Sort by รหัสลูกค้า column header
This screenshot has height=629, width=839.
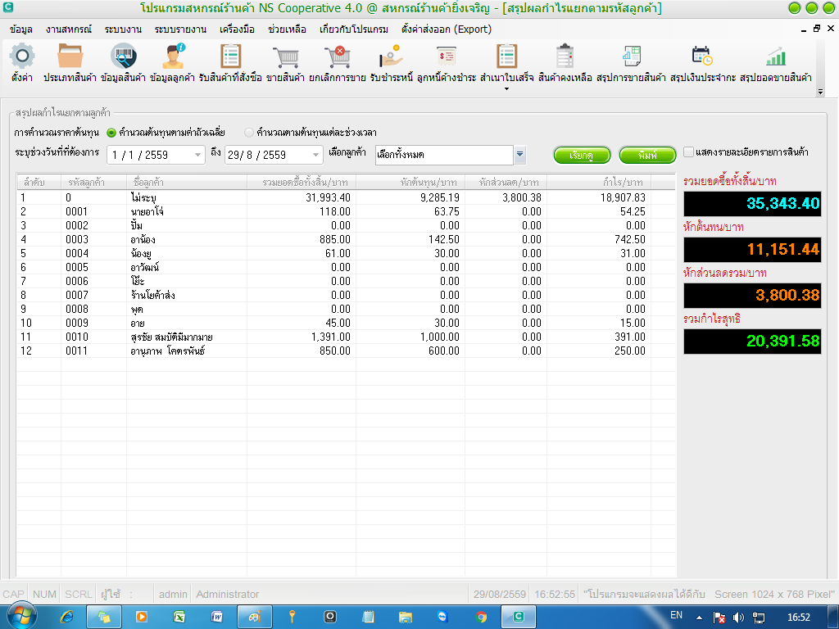[93, 183]
